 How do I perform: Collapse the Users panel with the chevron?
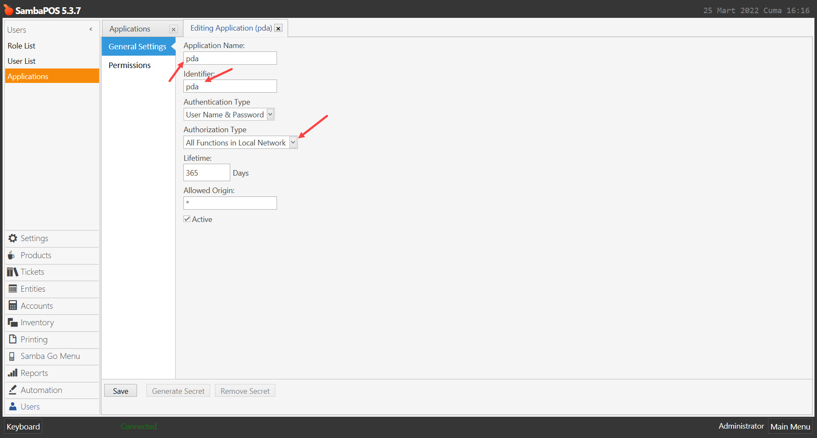point(91,29)
